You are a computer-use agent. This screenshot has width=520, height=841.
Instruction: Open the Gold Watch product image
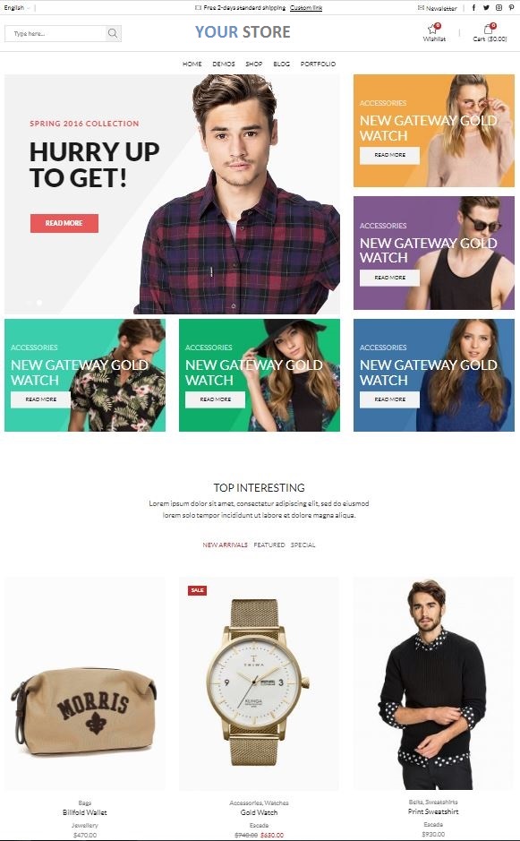pyautogui.click(x=259, y=683)
